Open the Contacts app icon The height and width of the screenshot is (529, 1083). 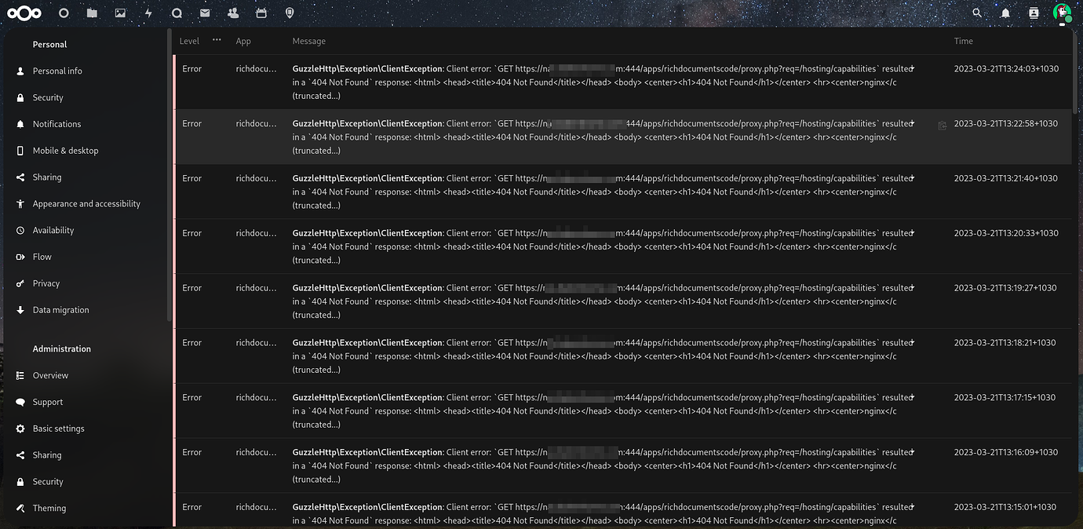[x=232, y=13]
